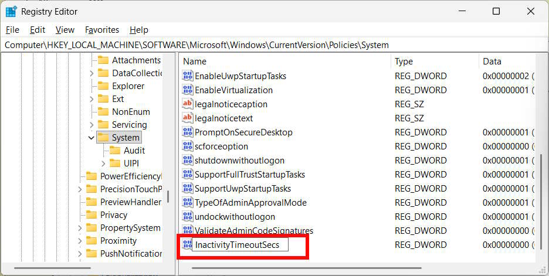
Task: Select the PrecisionTouchPad folder icon
Action: [91, 189]
